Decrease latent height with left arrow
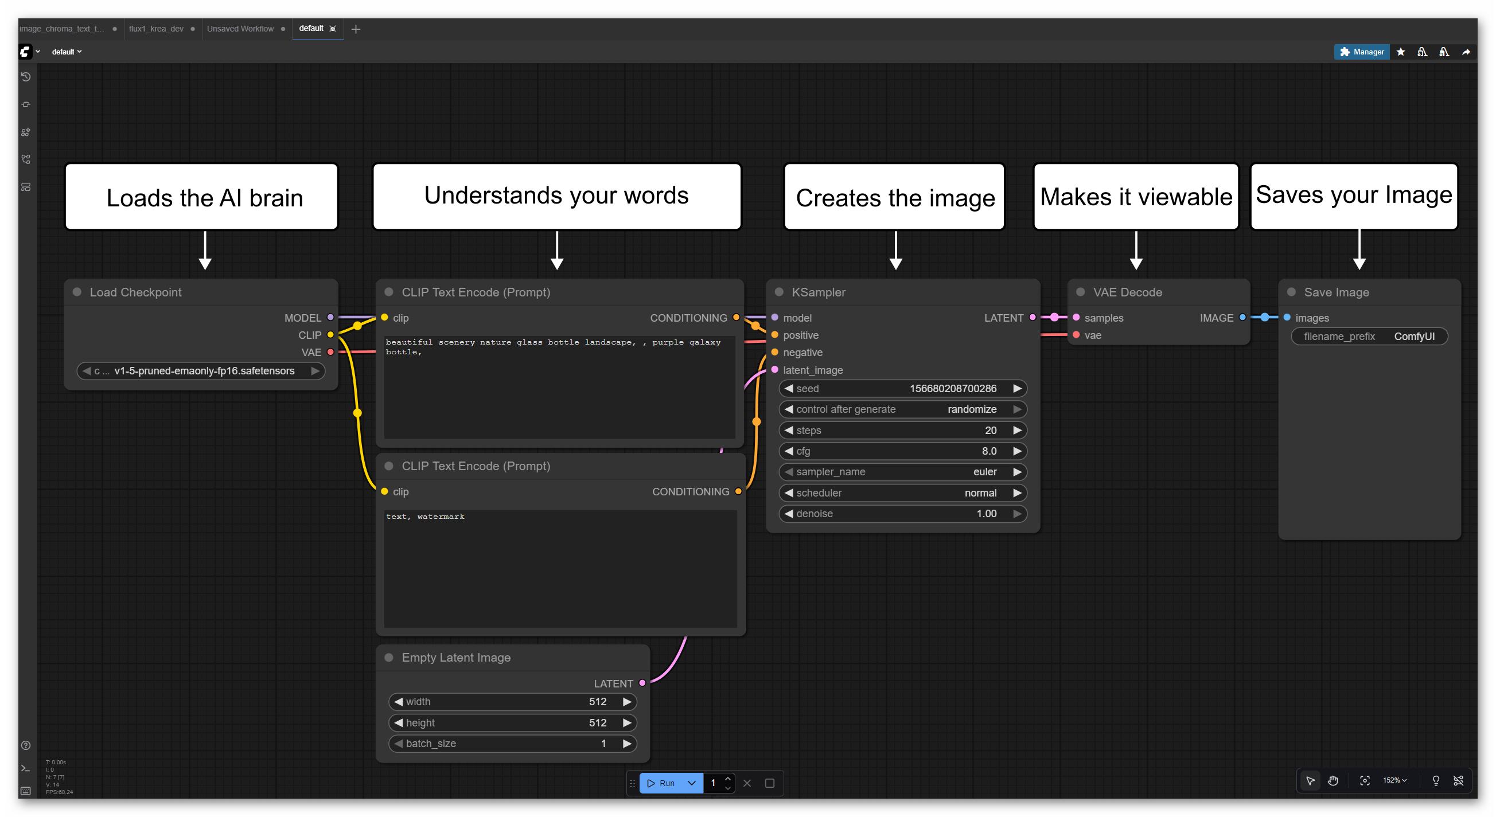1496x817 pixels. [x=398, y=722]
